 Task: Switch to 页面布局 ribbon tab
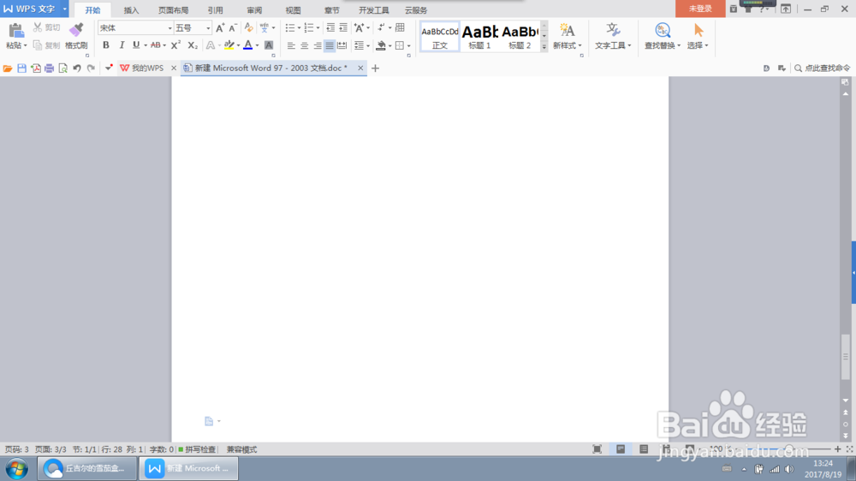[x=173, y=9]
